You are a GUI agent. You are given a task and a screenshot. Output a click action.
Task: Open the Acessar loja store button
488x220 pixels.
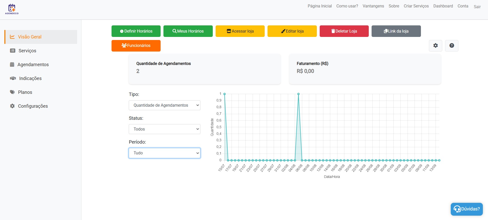pos(240,31)
